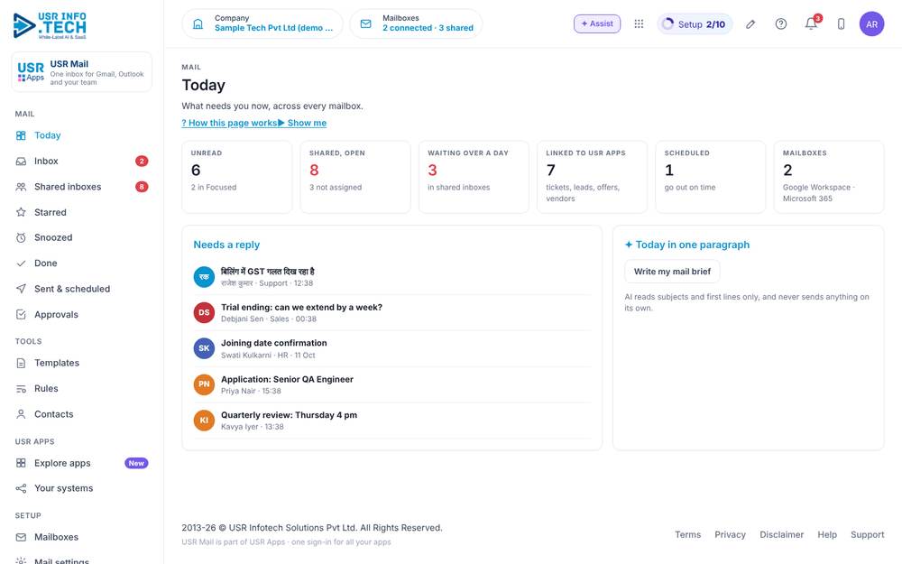Screen dimensions: 902x564
Task: Open Approvals in the sidebar
Action: [x=82, y=315]
